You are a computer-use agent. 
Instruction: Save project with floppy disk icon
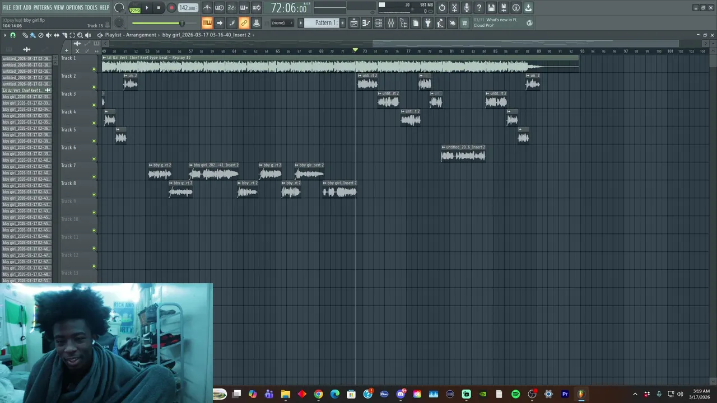[x=491, y=8]
